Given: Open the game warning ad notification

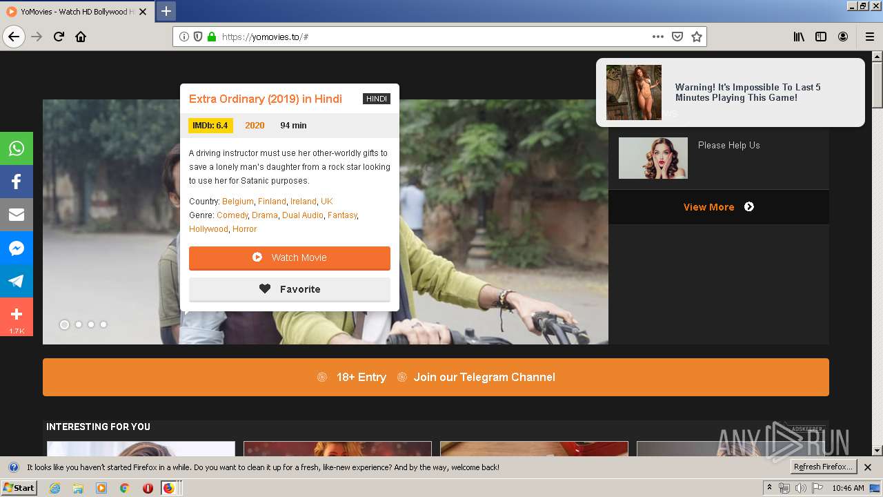Looking at the screenshot, I should 730,92.
